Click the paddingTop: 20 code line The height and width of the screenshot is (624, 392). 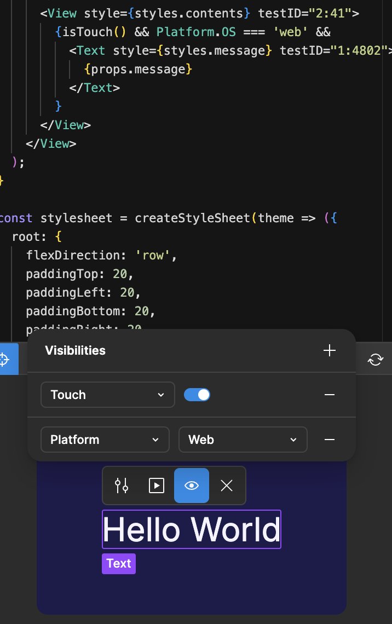tap(79, 274)
